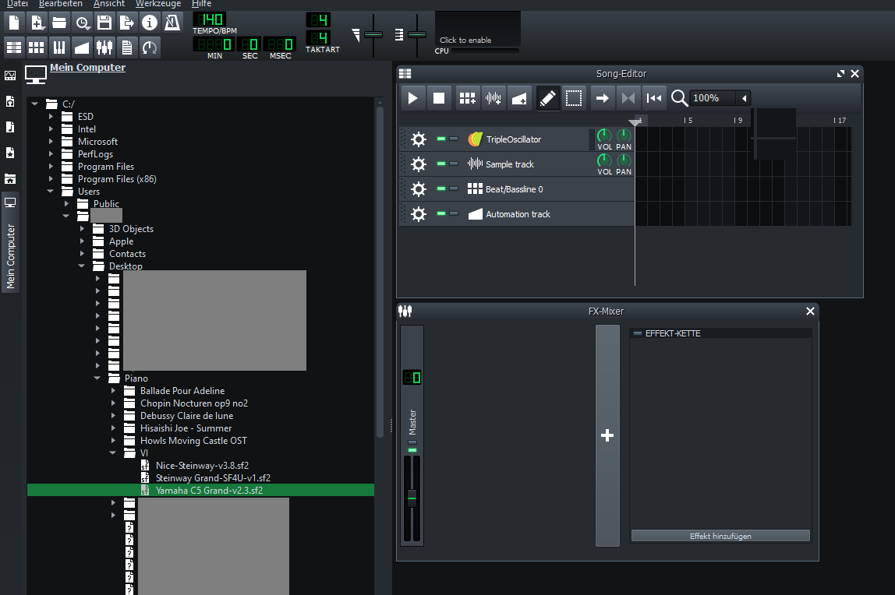Show controller rack toolbar icon
The width and height of the screenshot is (895, 595).
(x=150, y=48)
